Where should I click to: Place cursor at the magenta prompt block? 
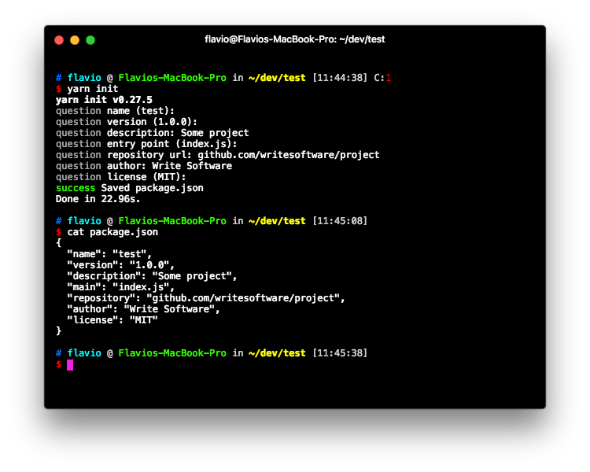click(70, 365)
